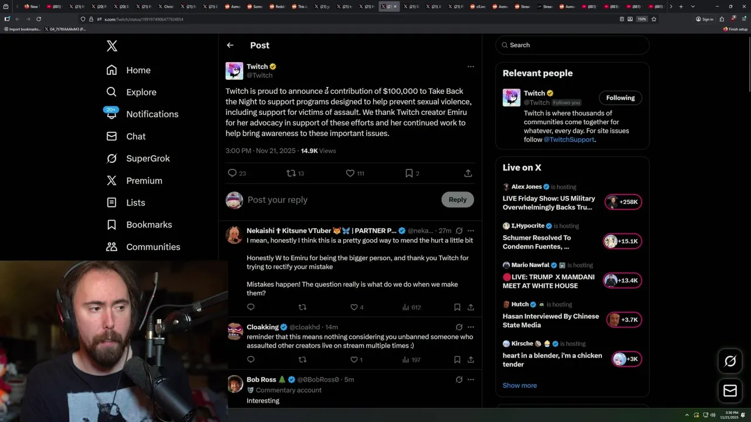Image resolution: width=751 pixels, height=422 pixels.
Task: Open SuperGrok from the sidebar
Action: [138, 158]
